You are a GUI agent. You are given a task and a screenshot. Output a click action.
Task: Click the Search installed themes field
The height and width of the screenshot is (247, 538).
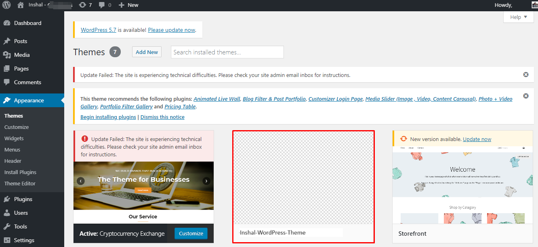pyautogui.click(x=227, y=52)
